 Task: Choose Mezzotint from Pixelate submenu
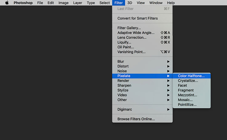192,95
